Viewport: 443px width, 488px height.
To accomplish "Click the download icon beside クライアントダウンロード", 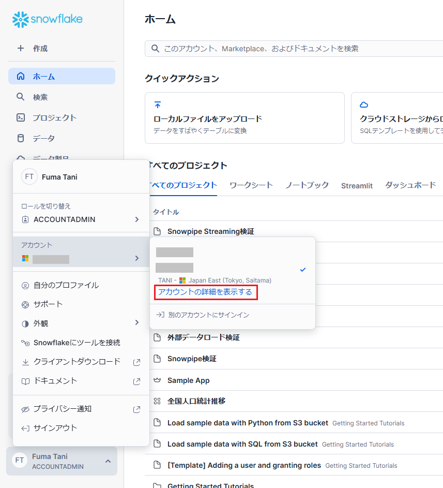I will (x=25, y=362).
